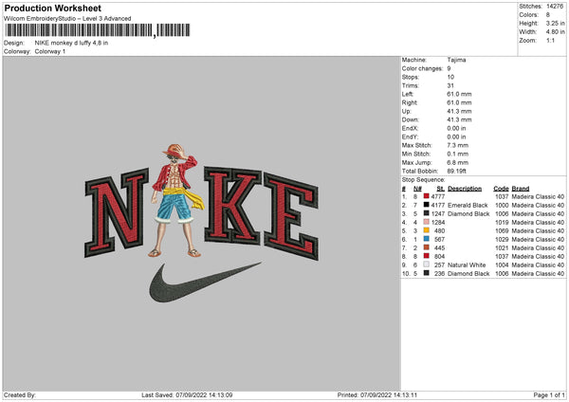Screen dimensions: 569x402
Task: Select the Emerald Black color swatch
Action: coord(426,205)
